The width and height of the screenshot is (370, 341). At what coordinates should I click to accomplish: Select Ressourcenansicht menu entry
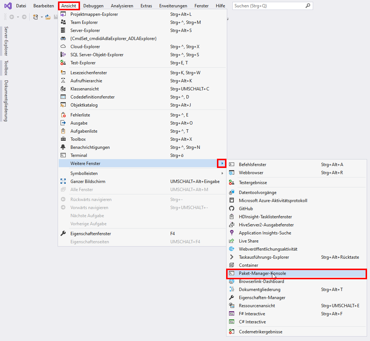(296, 306)
